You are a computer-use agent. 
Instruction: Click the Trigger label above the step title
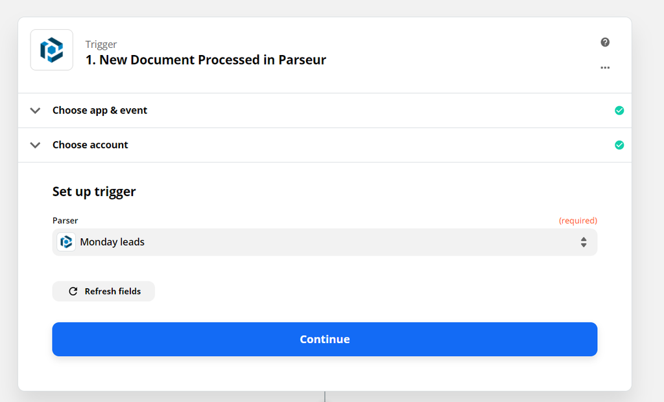pyautogui.click(x=101, y=44)
